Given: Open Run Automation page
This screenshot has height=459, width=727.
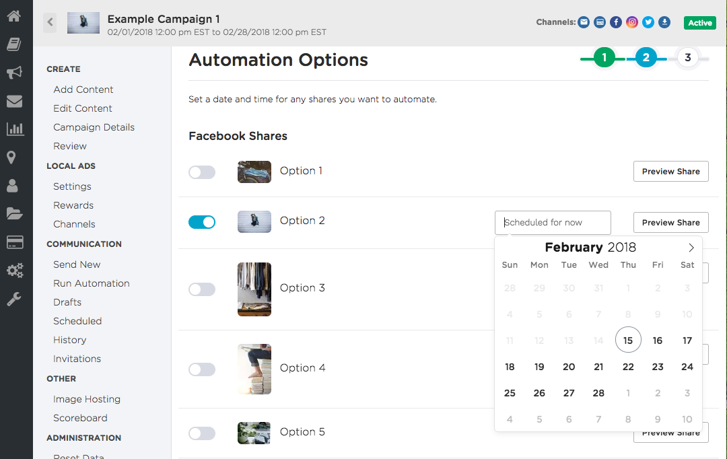Looking at the screenshot, I should coord(92,283).
